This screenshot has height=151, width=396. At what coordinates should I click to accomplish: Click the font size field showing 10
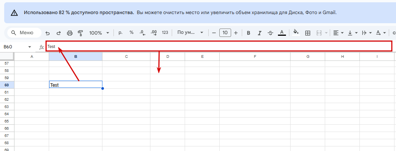225,33
